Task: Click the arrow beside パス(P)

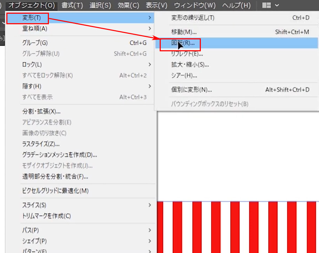Action: click(x=150, y=230)
